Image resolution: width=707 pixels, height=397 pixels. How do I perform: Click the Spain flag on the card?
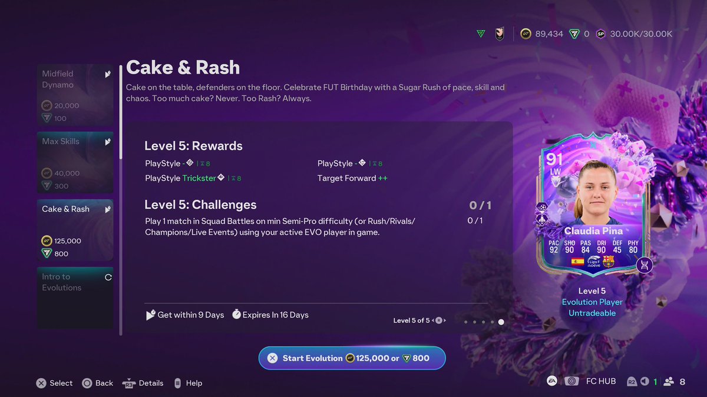pyautogui.click(x=577, y=262)
